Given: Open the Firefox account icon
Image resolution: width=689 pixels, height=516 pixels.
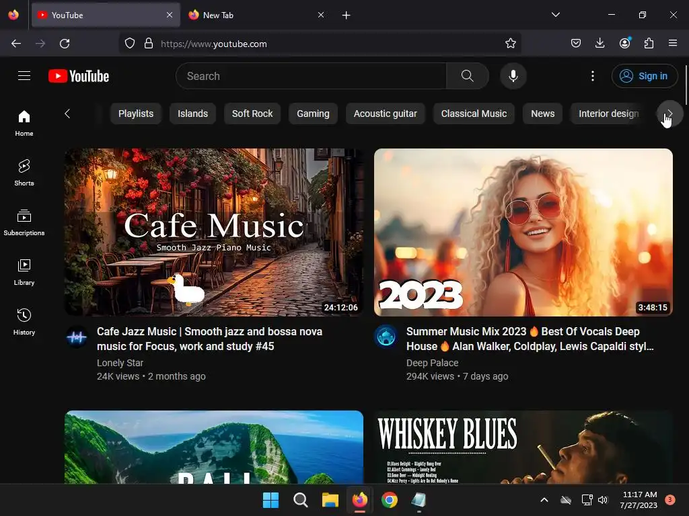Looking at the screenshot, I should tap(624, 44).
